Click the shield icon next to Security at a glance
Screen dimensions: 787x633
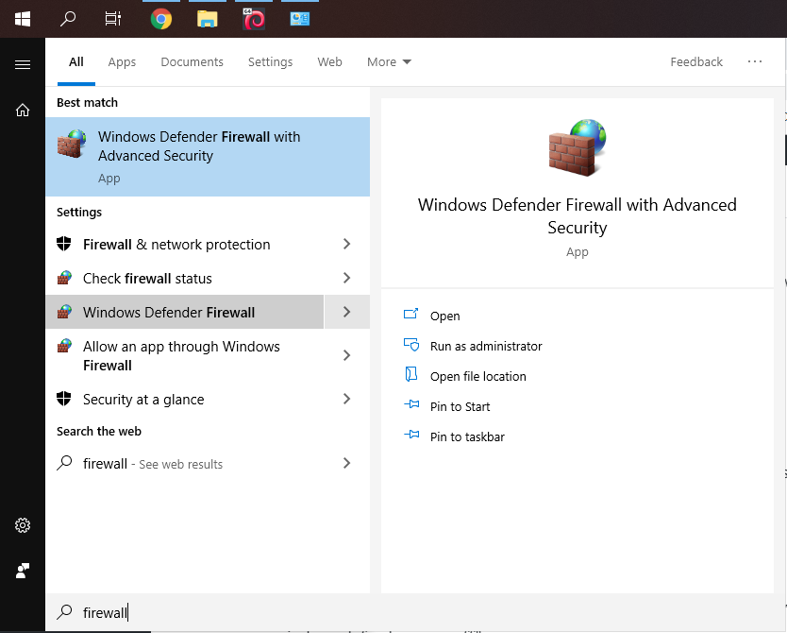click(64, 399)
